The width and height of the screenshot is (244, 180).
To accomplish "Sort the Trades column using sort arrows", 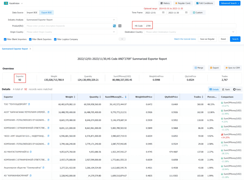I will pyautogui.click(x=203, y=97).
